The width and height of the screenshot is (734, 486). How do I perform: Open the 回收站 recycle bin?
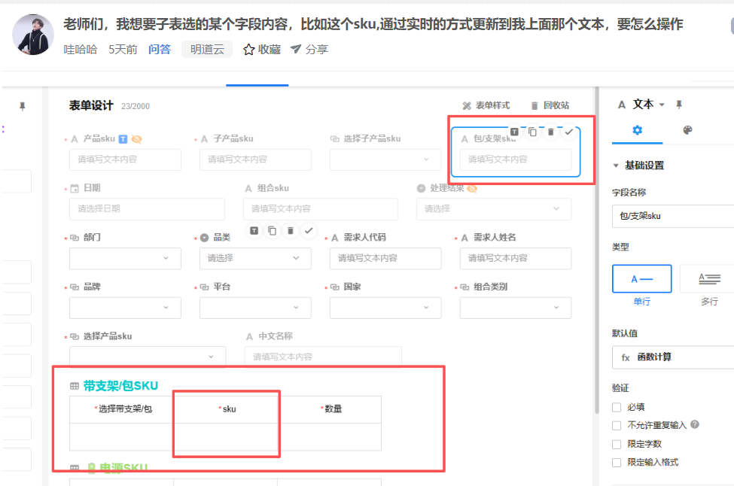pyautogui.click(x=550, y=106)
